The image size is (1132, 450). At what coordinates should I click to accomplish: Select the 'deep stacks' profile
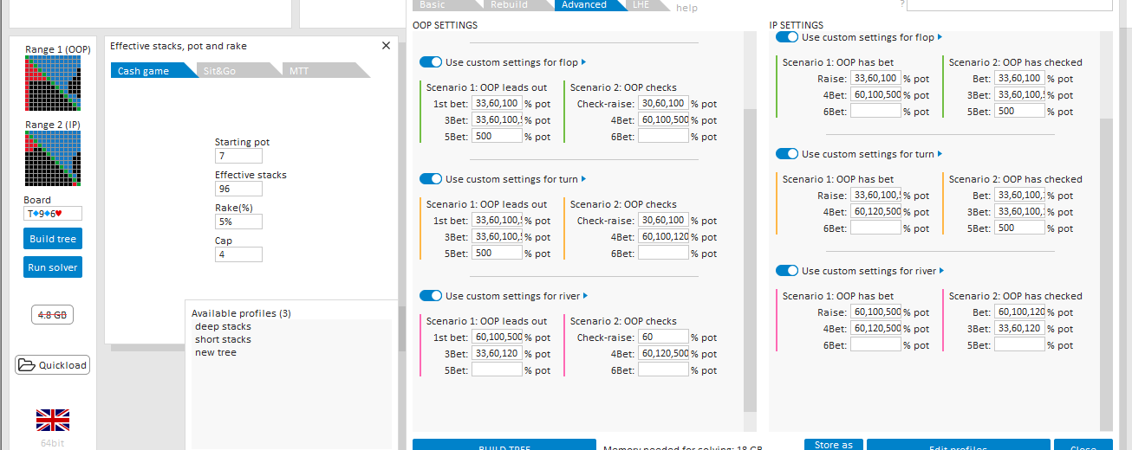(x=224, y=327)
